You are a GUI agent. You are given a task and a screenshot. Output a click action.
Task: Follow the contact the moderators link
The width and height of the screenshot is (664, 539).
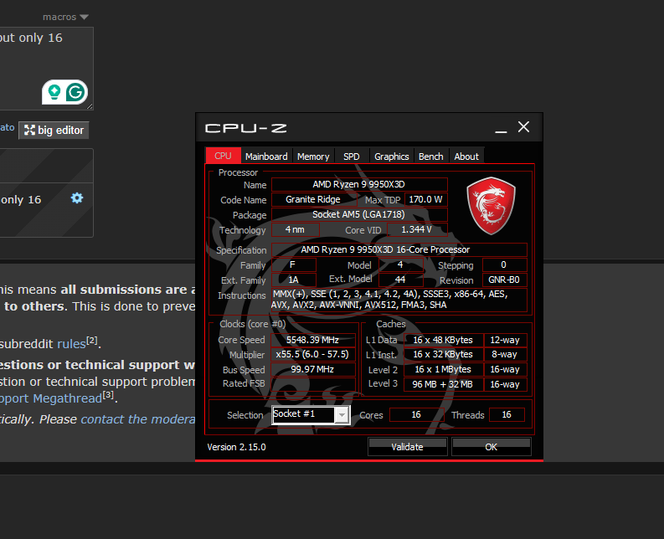(x=138, y=419)
